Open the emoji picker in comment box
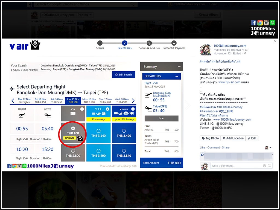 (x=269, y=166)
